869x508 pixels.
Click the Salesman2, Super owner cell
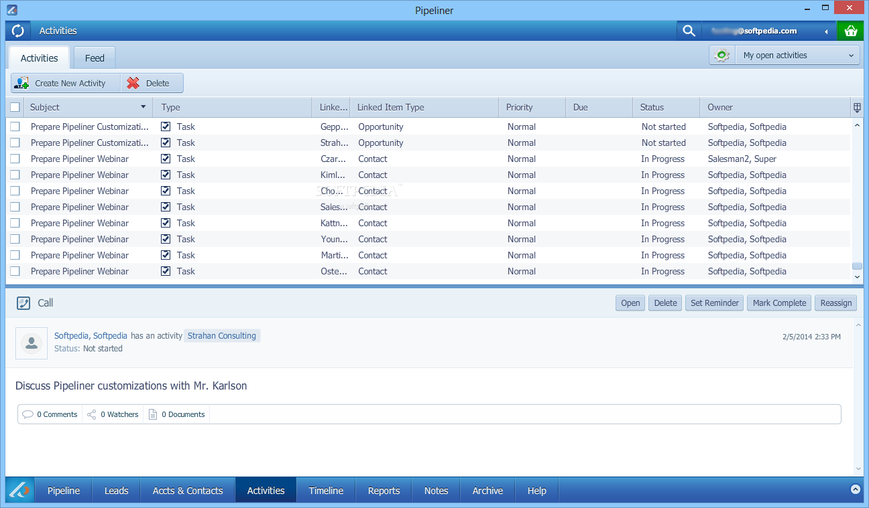click(x=742, y=159)
